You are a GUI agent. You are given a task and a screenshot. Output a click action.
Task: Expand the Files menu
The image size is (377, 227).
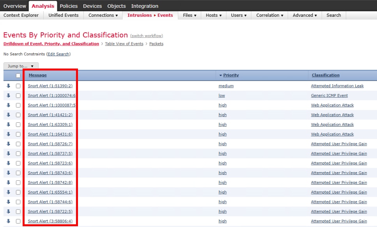(x=189, y=15)
